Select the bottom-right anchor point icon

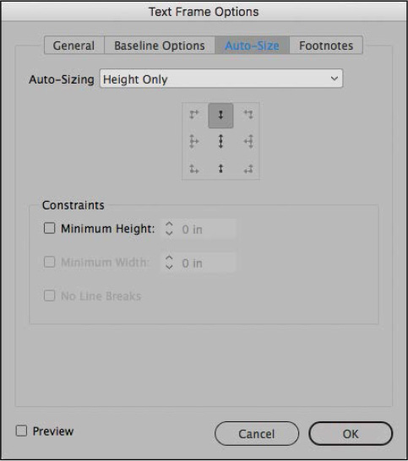248,169
